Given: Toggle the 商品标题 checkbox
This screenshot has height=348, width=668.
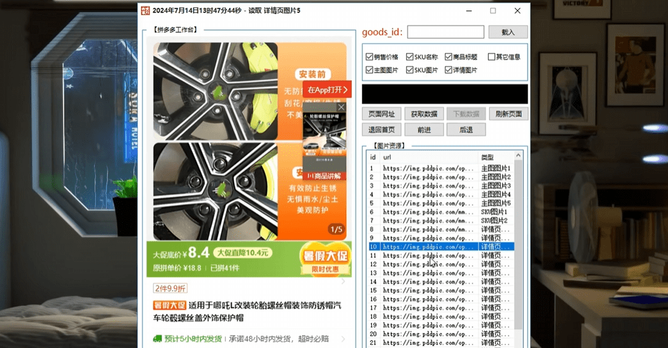Looking at the screenshot, I should click(x=449, y=56).
